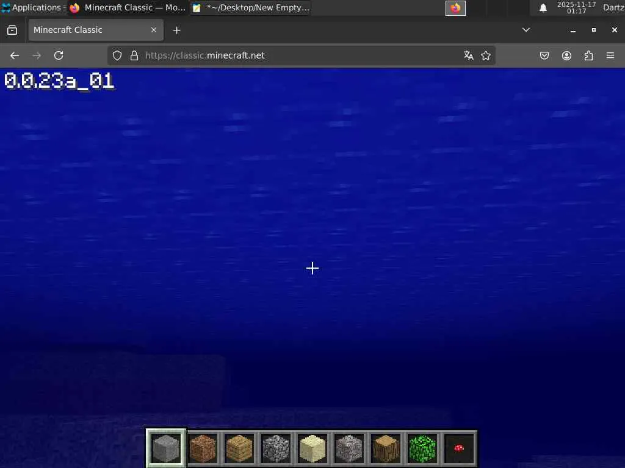
Task: Open the Firefox hamburger menu
Action: [610, 55]
